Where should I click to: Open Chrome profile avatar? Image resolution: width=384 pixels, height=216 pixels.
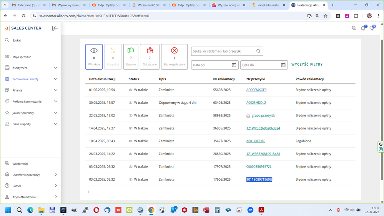369,16
